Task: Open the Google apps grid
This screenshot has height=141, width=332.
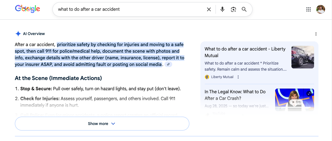Action: (x=309, y=9)
